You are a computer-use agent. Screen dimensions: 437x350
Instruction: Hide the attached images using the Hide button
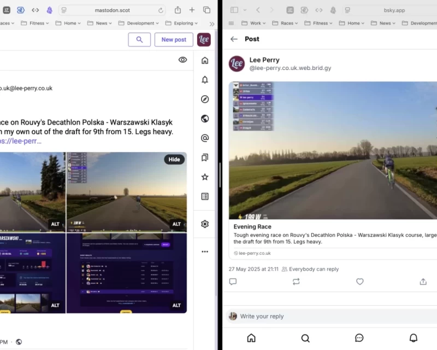tap(174, 159)
